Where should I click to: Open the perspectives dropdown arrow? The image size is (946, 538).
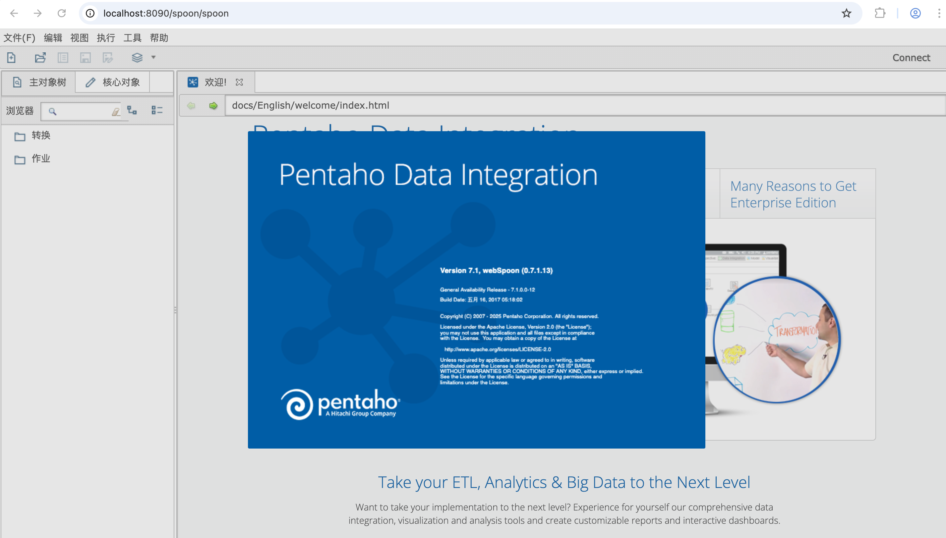pyautogui.click(x=153, y=57)
